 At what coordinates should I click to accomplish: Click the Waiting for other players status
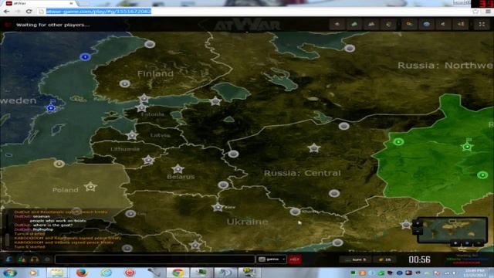[x=53, y=25]
